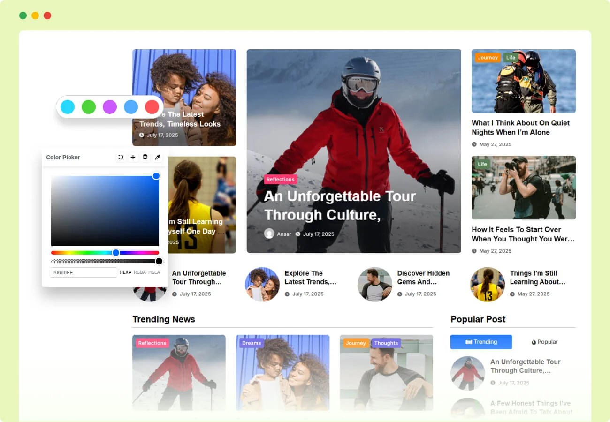The width and height of the screenshot is (610, 422).
Task: Pick the green color swatch
Action: coord(89,107)
